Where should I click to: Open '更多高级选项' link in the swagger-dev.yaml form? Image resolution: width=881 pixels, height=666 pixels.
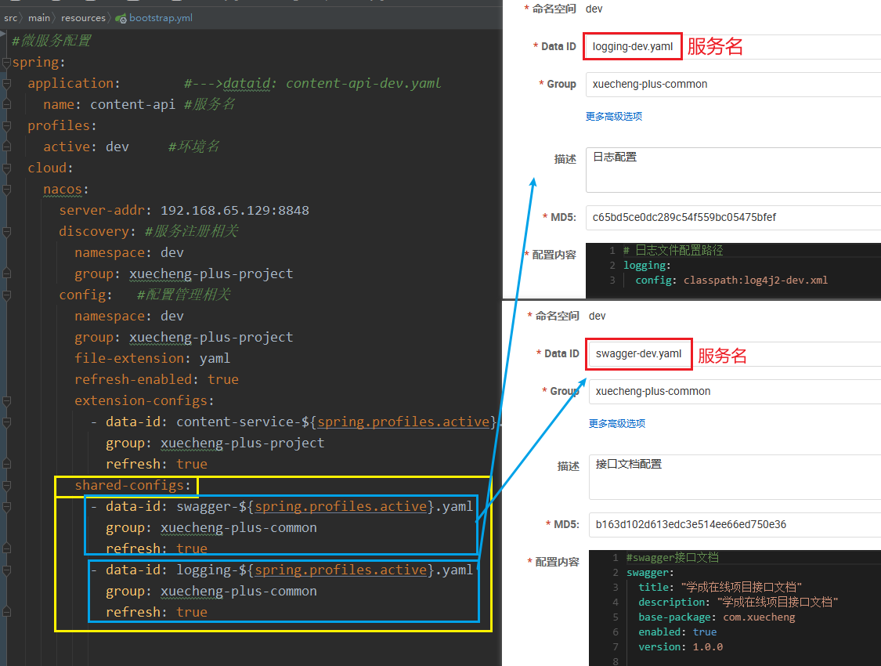[617, 423]
